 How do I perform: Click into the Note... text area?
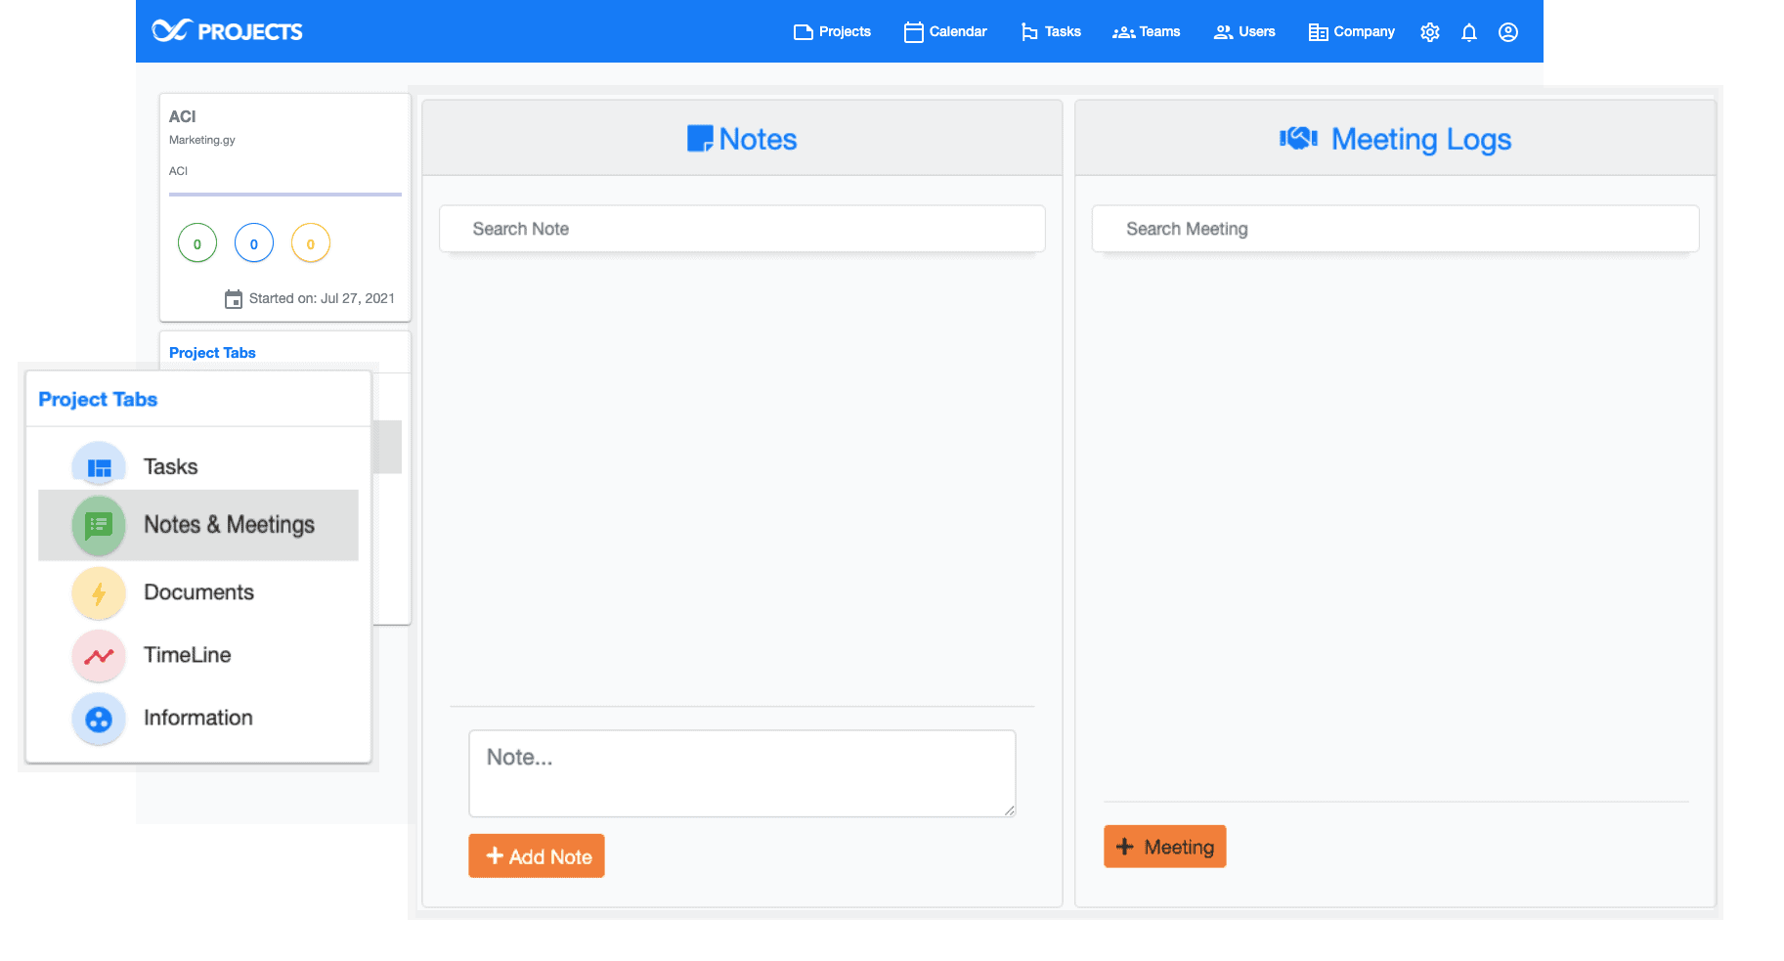(x=743, y=773)
